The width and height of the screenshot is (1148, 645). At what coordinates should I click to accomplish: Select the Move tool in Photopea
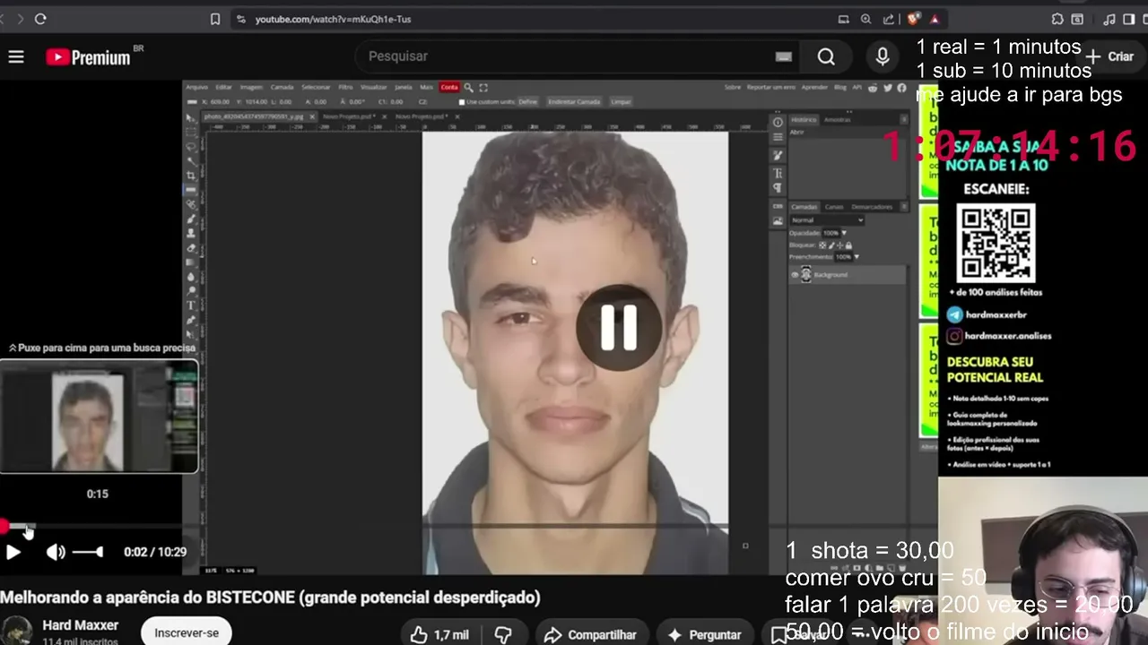tap(191, 117)
